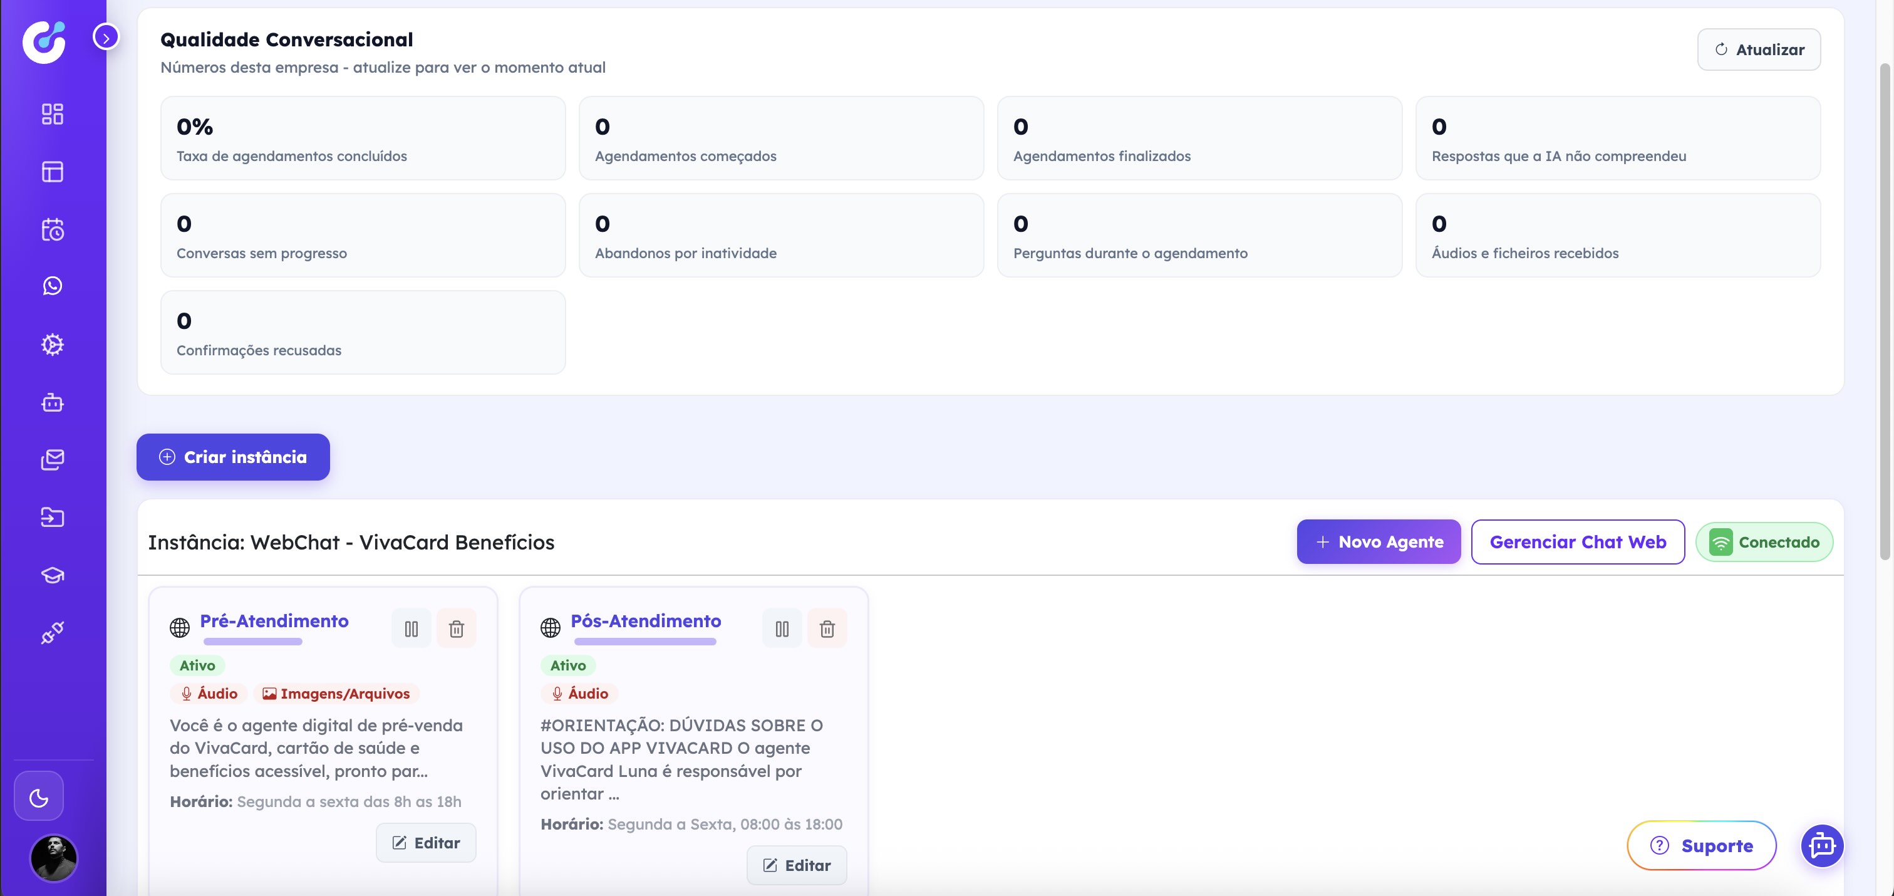Viewport: 1894px width, 896px height.
Task: Pause the Pós-Atendimento agent
Action: [782, 628]
